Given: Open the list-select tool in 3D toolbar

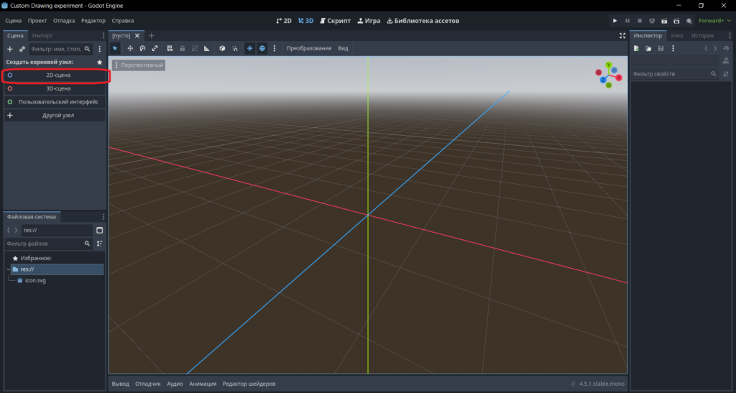Looking at the screenshot, I should click(x=170, y=48).
